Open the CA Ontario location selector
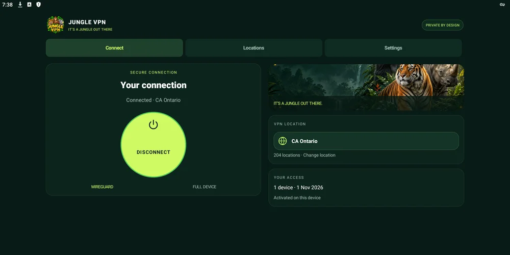 [366, 141]
